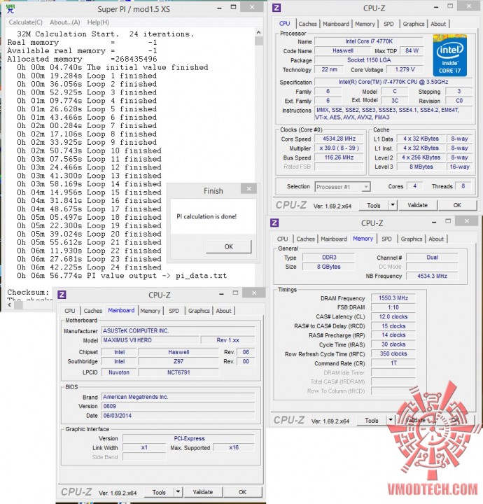This screenshot has width=483, height=504.
Task: Maximize the Super PI window
Action: pos(234,8)
